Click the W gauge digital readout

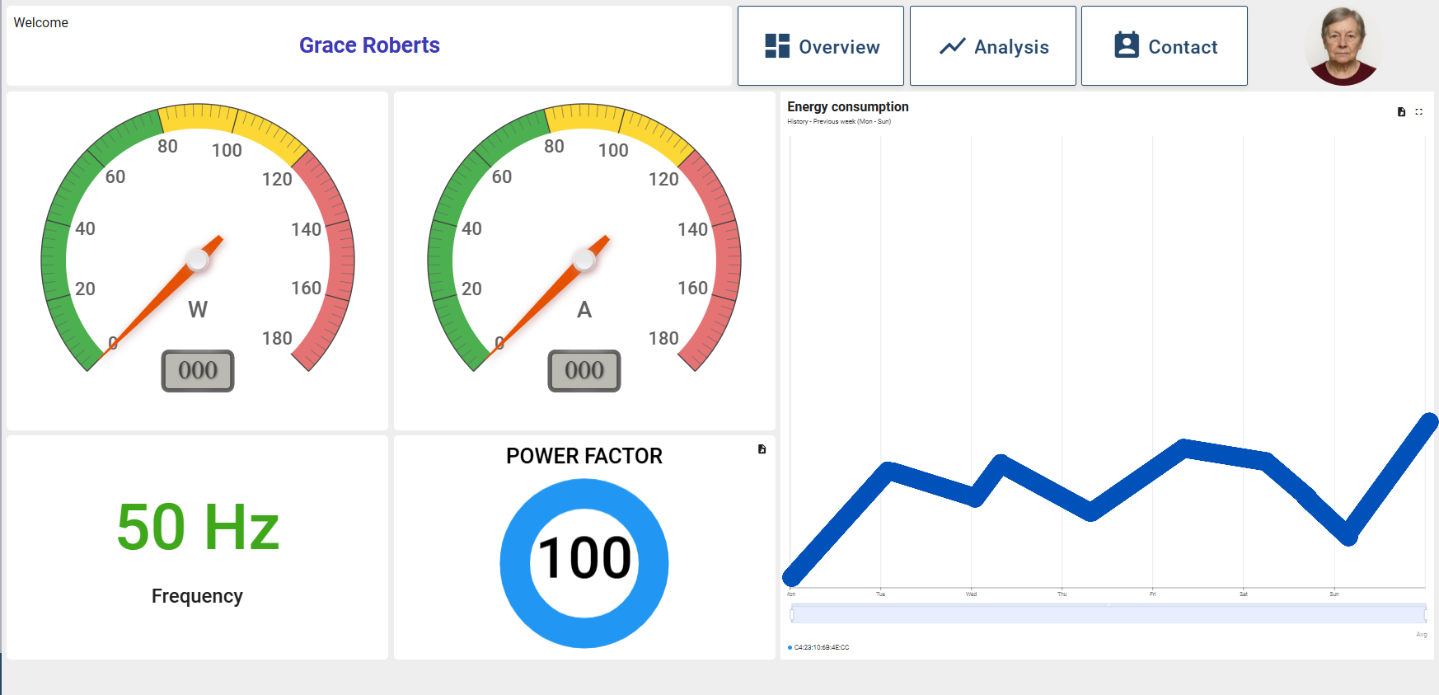click(198, 371)
